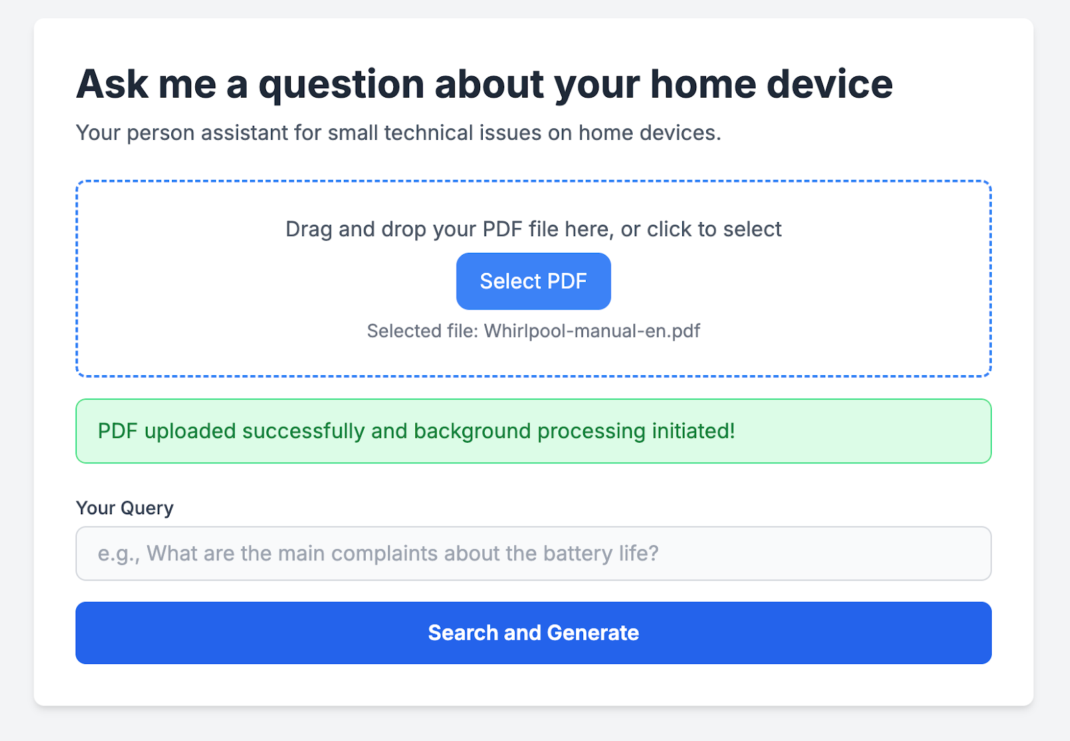Click the green PDF uploaded success banner
The height and width of the screenshot is (741, 1070).
point(533,431)
